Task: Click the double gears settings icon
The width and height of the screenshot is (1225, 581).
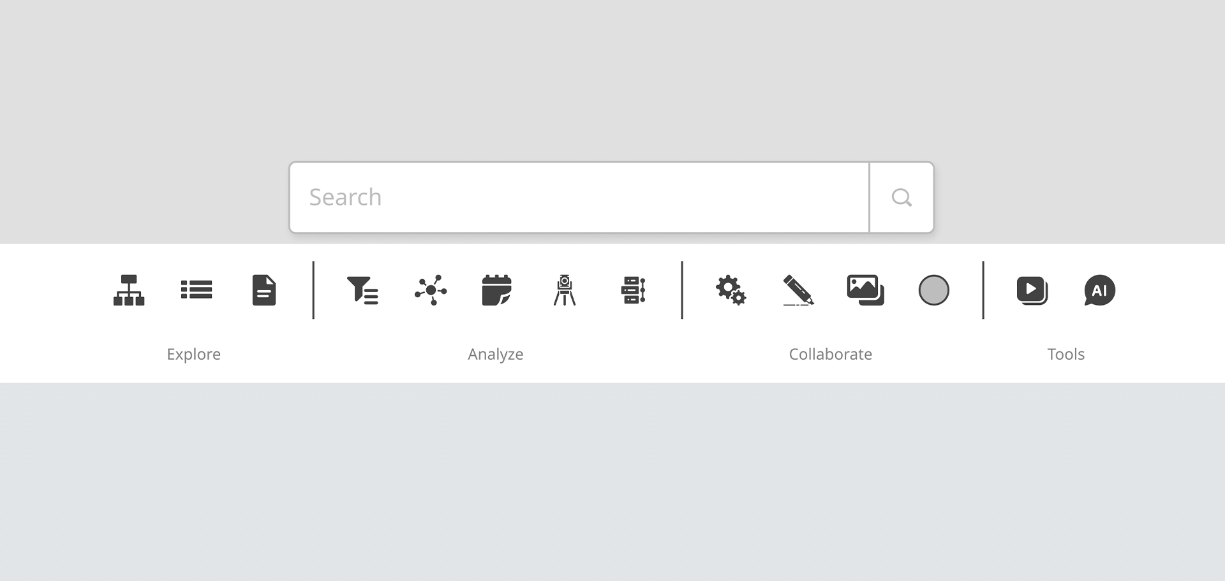Action: [731, 290]
